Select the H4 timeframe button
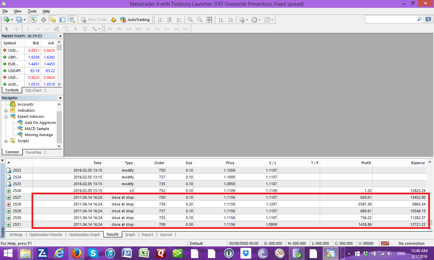Screen dimensions: 434x260 click(x=157, y=29)
